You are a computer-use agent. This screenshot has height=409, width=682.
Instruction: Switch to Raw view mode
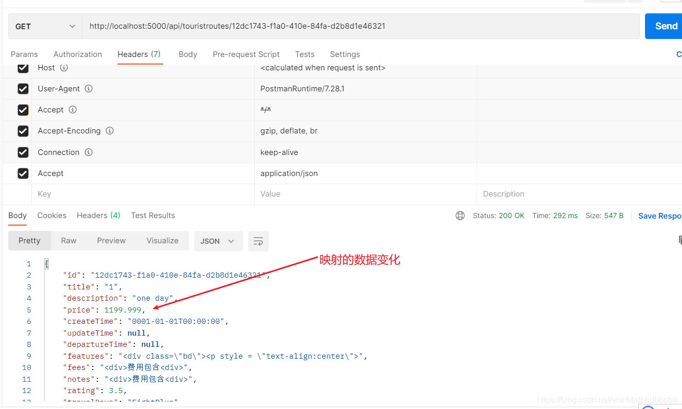point(69,241)
